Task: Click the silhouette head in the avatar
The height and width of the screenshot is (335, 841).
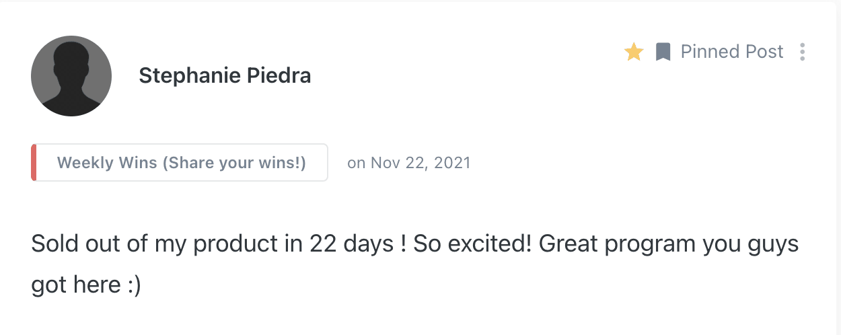Action: 71,63
